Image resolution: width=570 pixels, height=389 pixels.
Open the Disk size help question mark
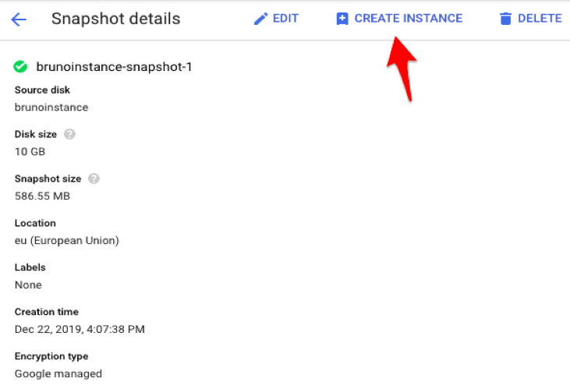point(69,134)
